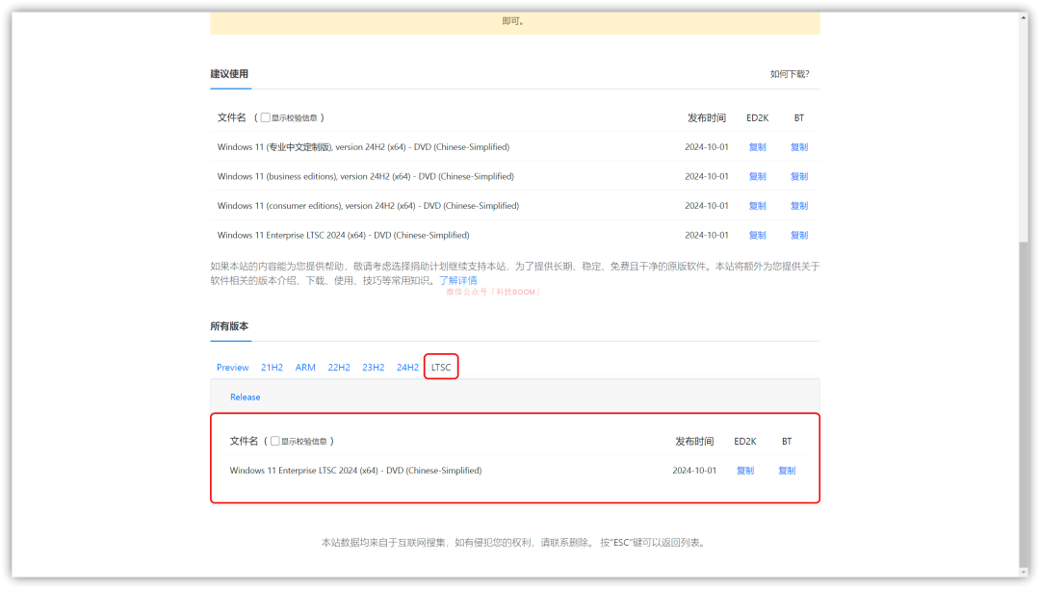1040x589 pixels.
Task: Switch to the 21H2 version tab
Action: tap(272, 368)
